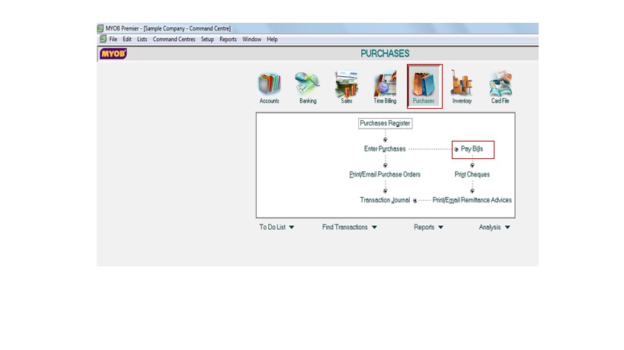This screenshot has height=350, width=624.
Task: Open the File menu
Action: (x=113, y=40)
